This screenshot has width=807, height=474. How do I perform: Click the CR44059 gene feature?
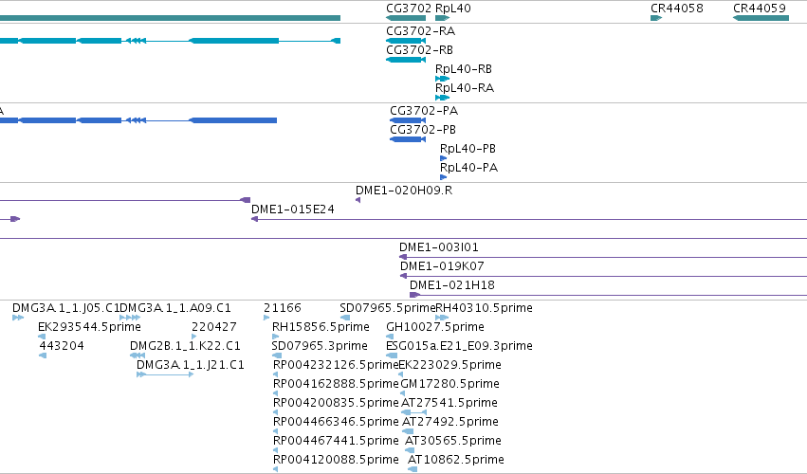(761, 18)
